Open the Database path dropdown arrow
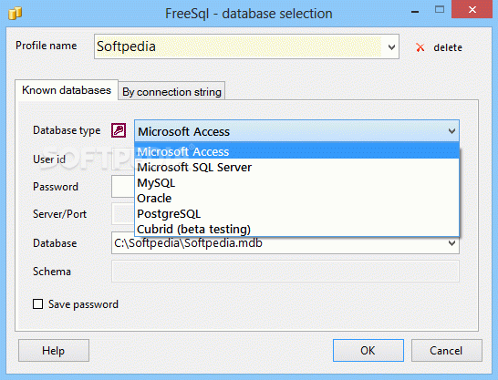Viewport: 498px width, 380px height. 451,243
